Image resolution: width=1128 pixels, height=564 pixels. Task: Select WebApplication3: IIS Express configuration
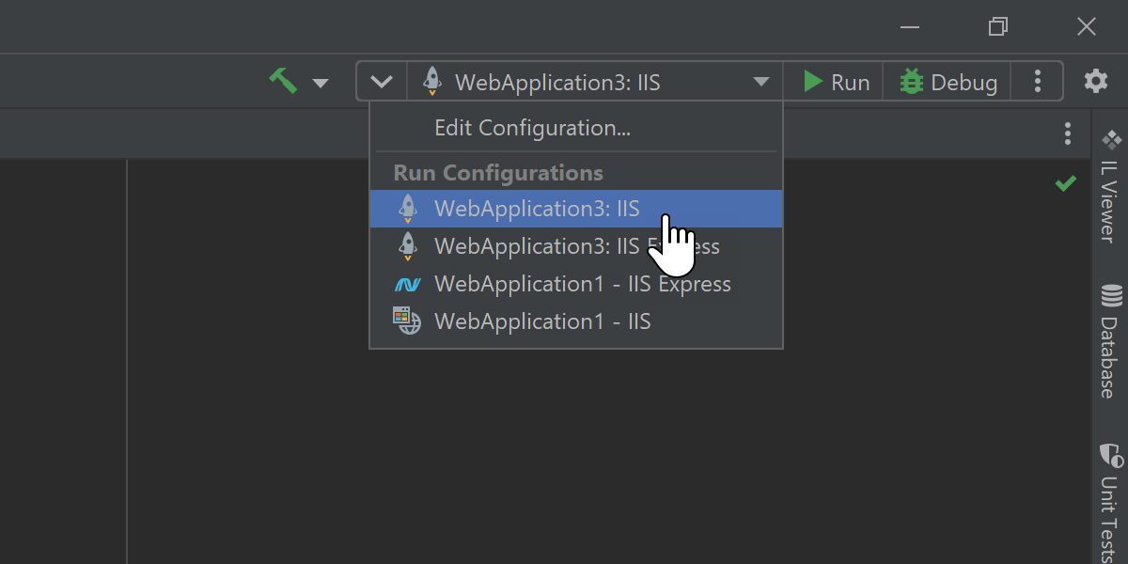tap(576, 246)
